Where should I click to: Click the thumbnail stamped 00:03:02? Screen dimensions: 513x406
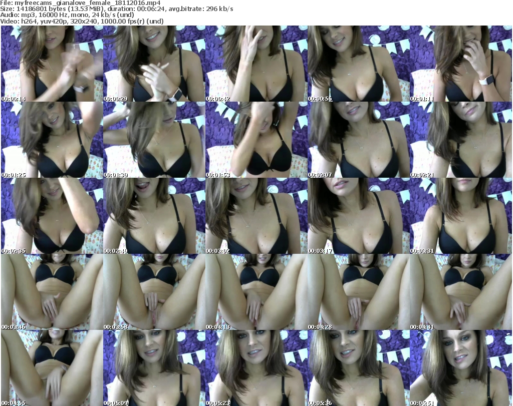pyautogui.click(x=256, y=216)
